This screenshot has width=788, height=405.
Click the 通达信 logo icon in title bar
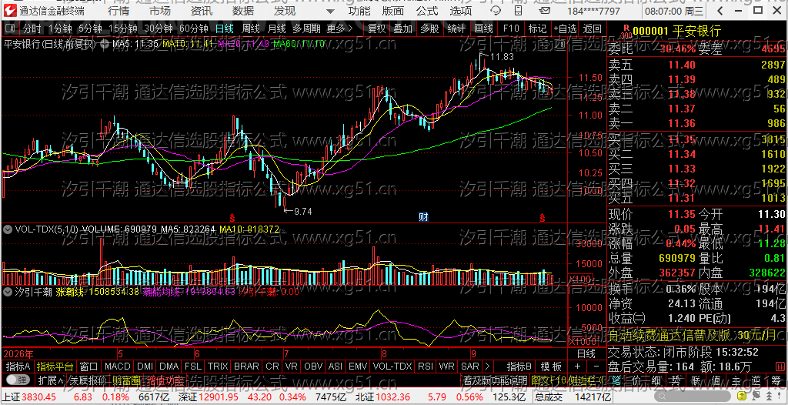[11, 11]
